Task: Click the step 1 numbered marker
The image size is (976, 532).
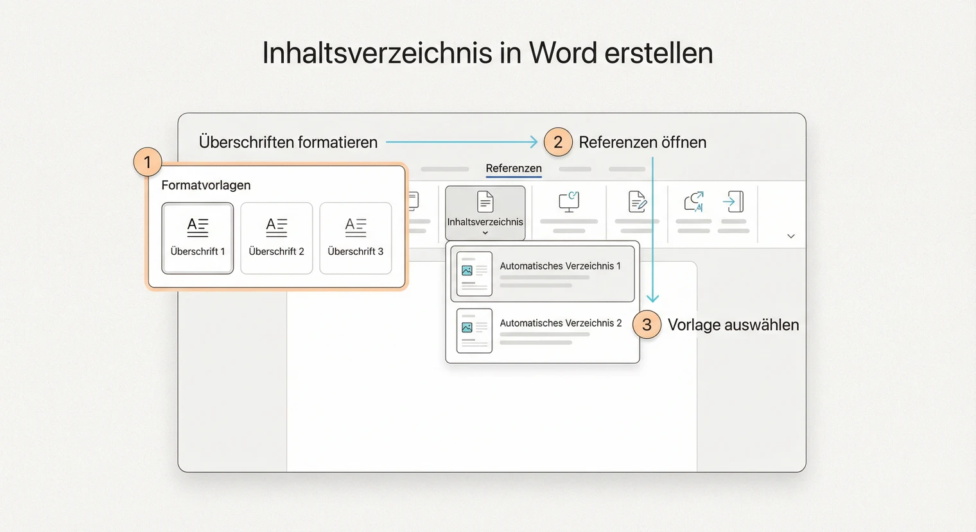Action: coord(147,162)
